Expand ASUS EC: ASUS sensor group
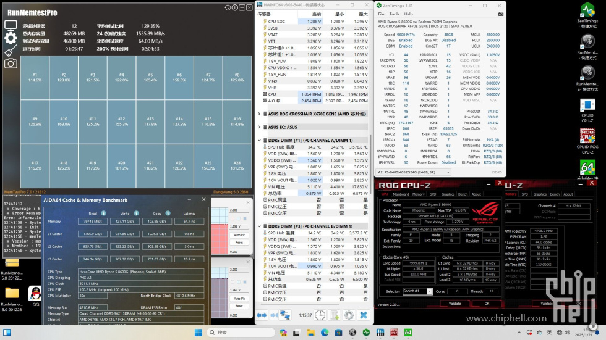This screenshot has width=606, height=340. [259, 127]
